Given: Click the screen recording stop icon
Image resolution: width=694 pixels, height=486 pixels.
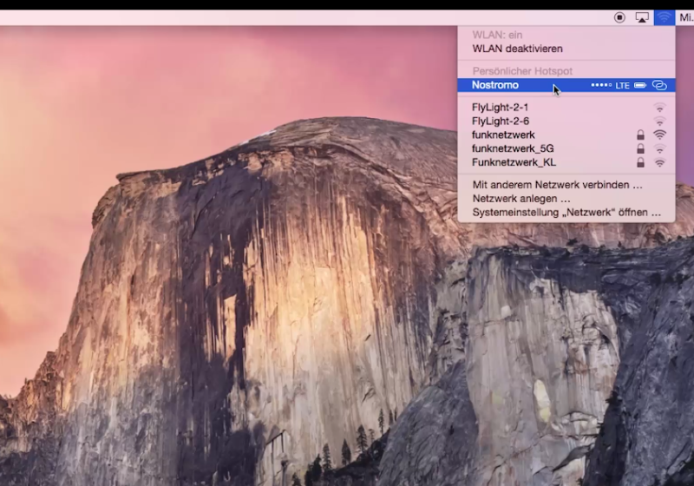Looking at the screenshot, I should (x=619, y=17).
